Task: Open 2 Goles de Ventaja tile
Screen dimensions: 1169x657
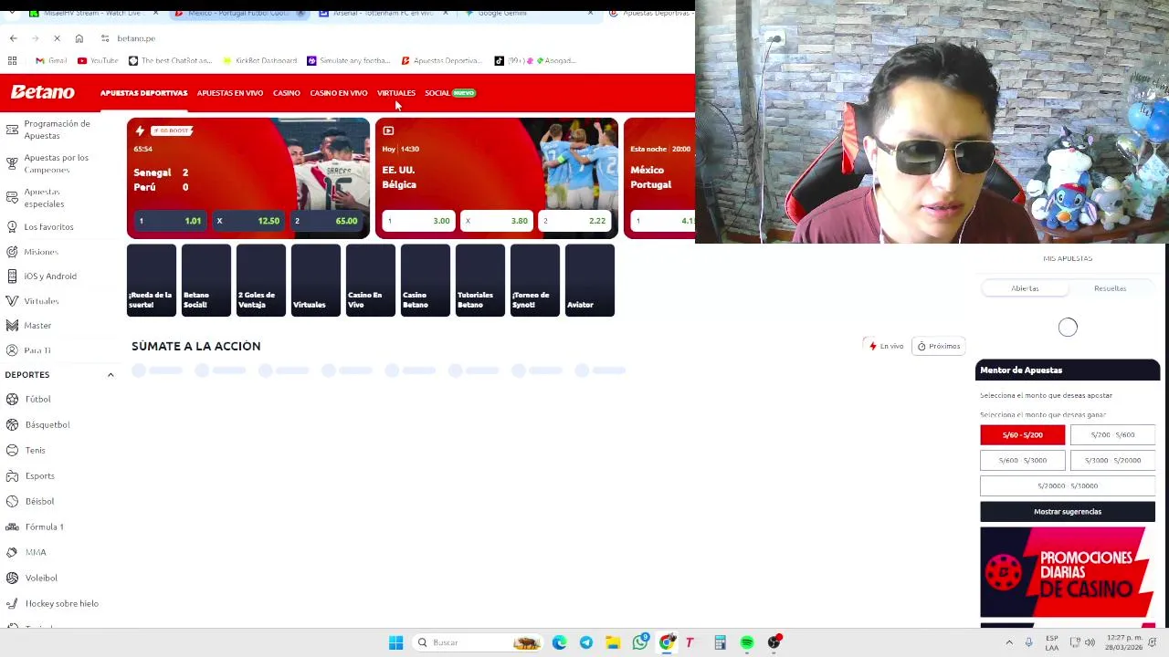Action: (x=261, y=280)
